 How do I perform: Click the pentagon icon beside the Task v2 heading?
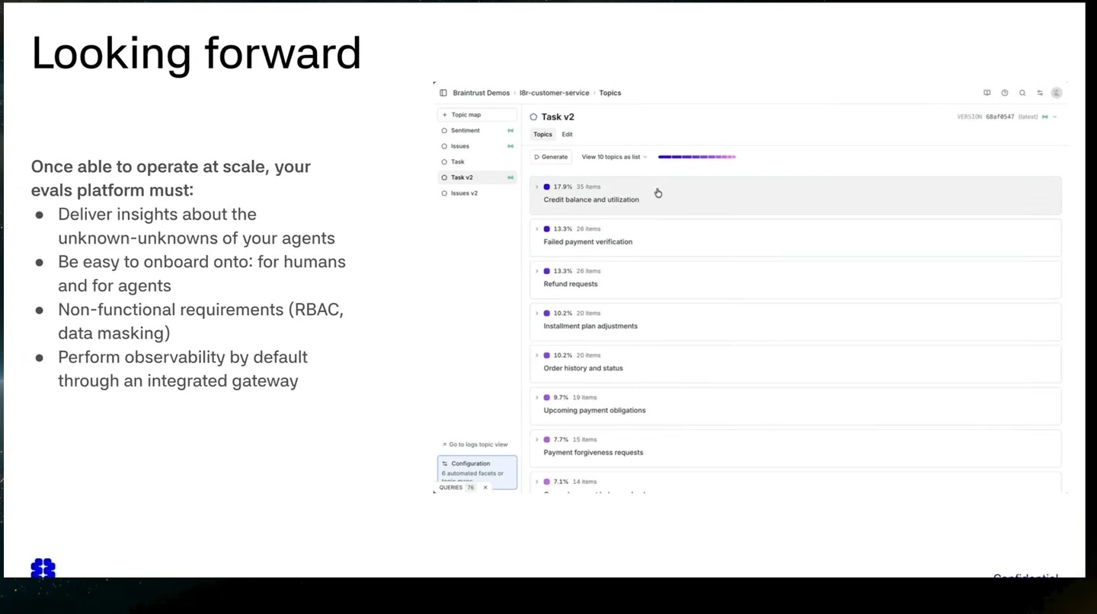(533, 117)
